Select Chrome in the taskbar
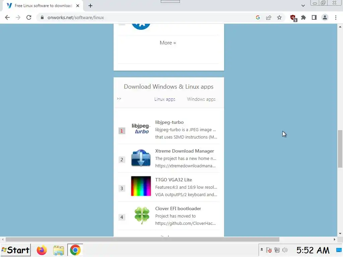This screenshot has height=257, width=343. (75, 250)
